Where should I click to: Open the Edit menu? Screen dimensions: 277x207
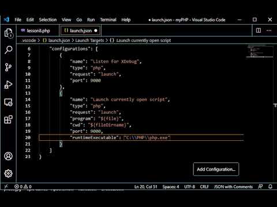(30, 20)
